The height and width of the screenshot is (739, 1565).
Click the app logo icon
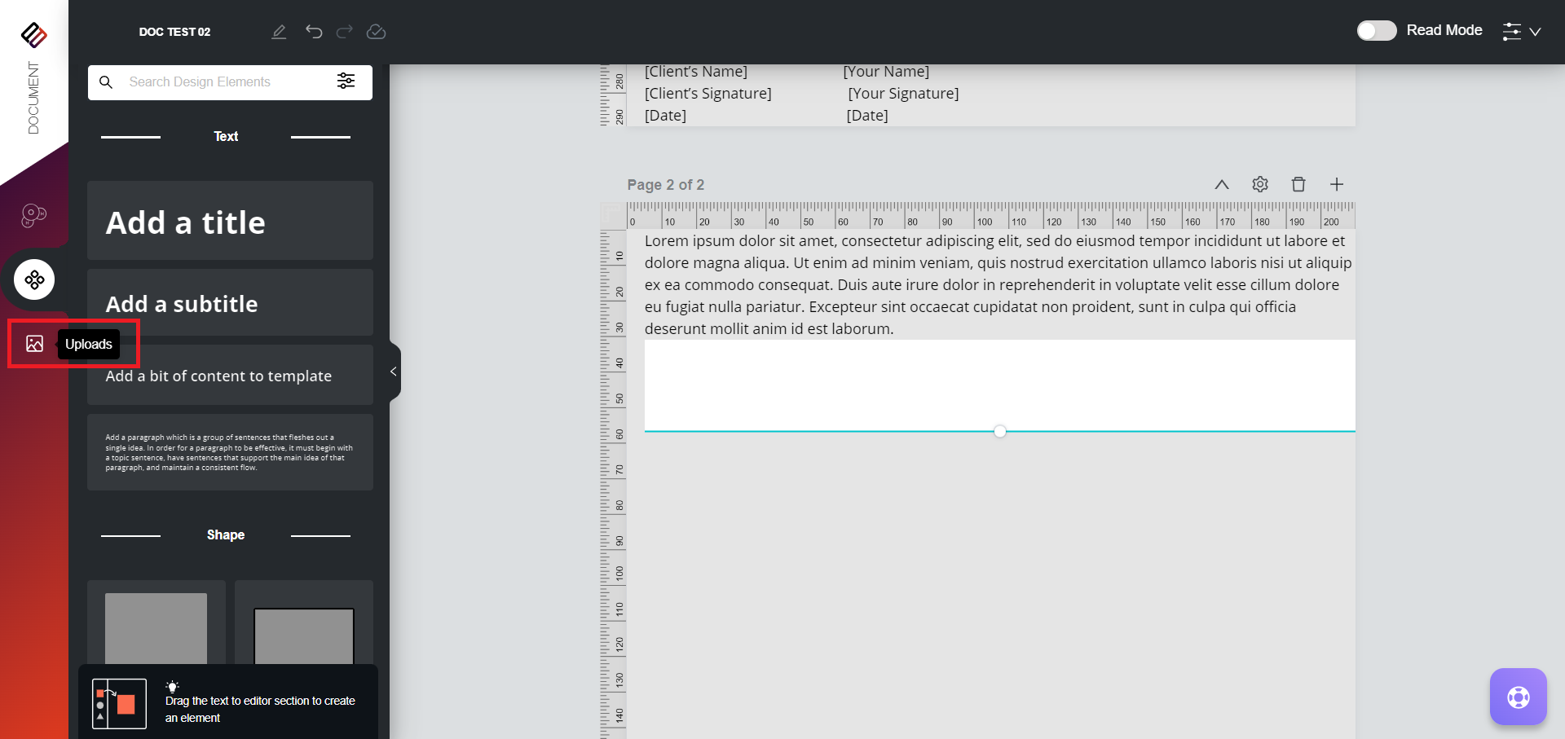tap(33, 35)
